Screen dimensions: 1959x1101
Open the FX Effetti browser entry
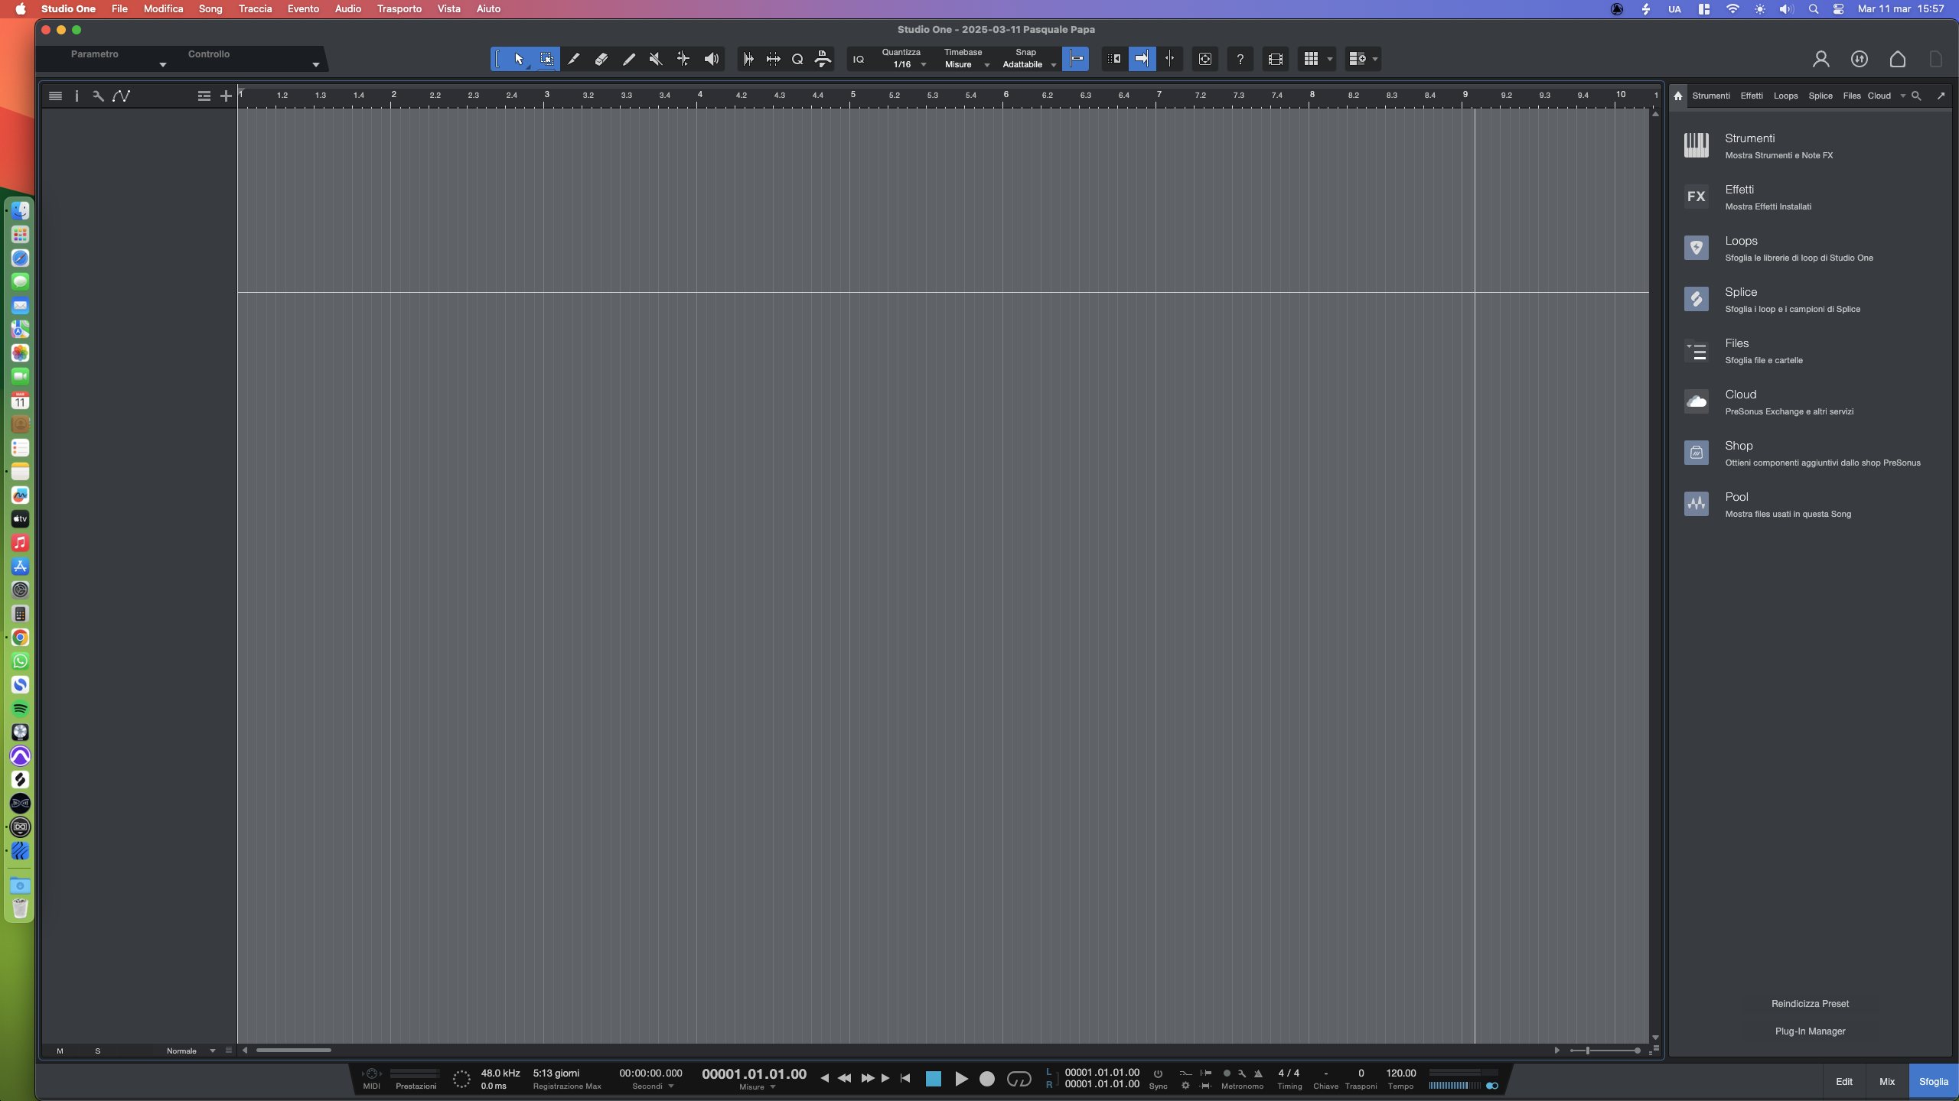1697,196
